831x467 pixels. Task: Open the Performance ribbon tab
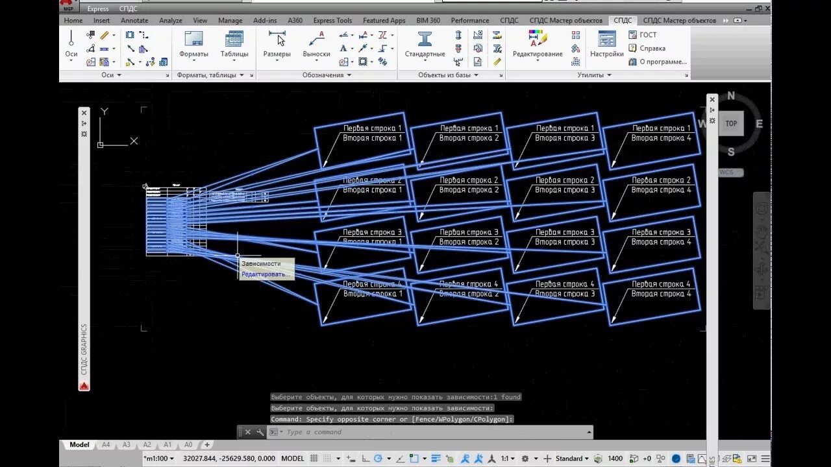(470, 21)
